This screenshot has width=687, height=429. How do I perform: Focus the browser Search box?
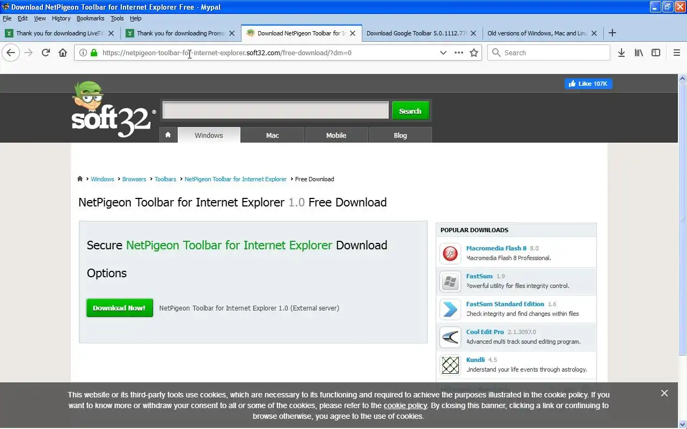point(549,53)
